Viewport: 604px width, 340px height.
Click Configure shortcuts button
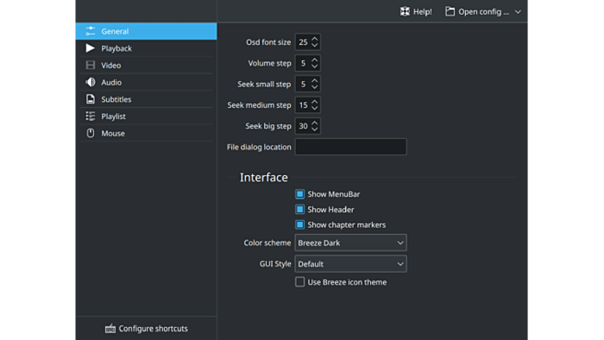147,329
